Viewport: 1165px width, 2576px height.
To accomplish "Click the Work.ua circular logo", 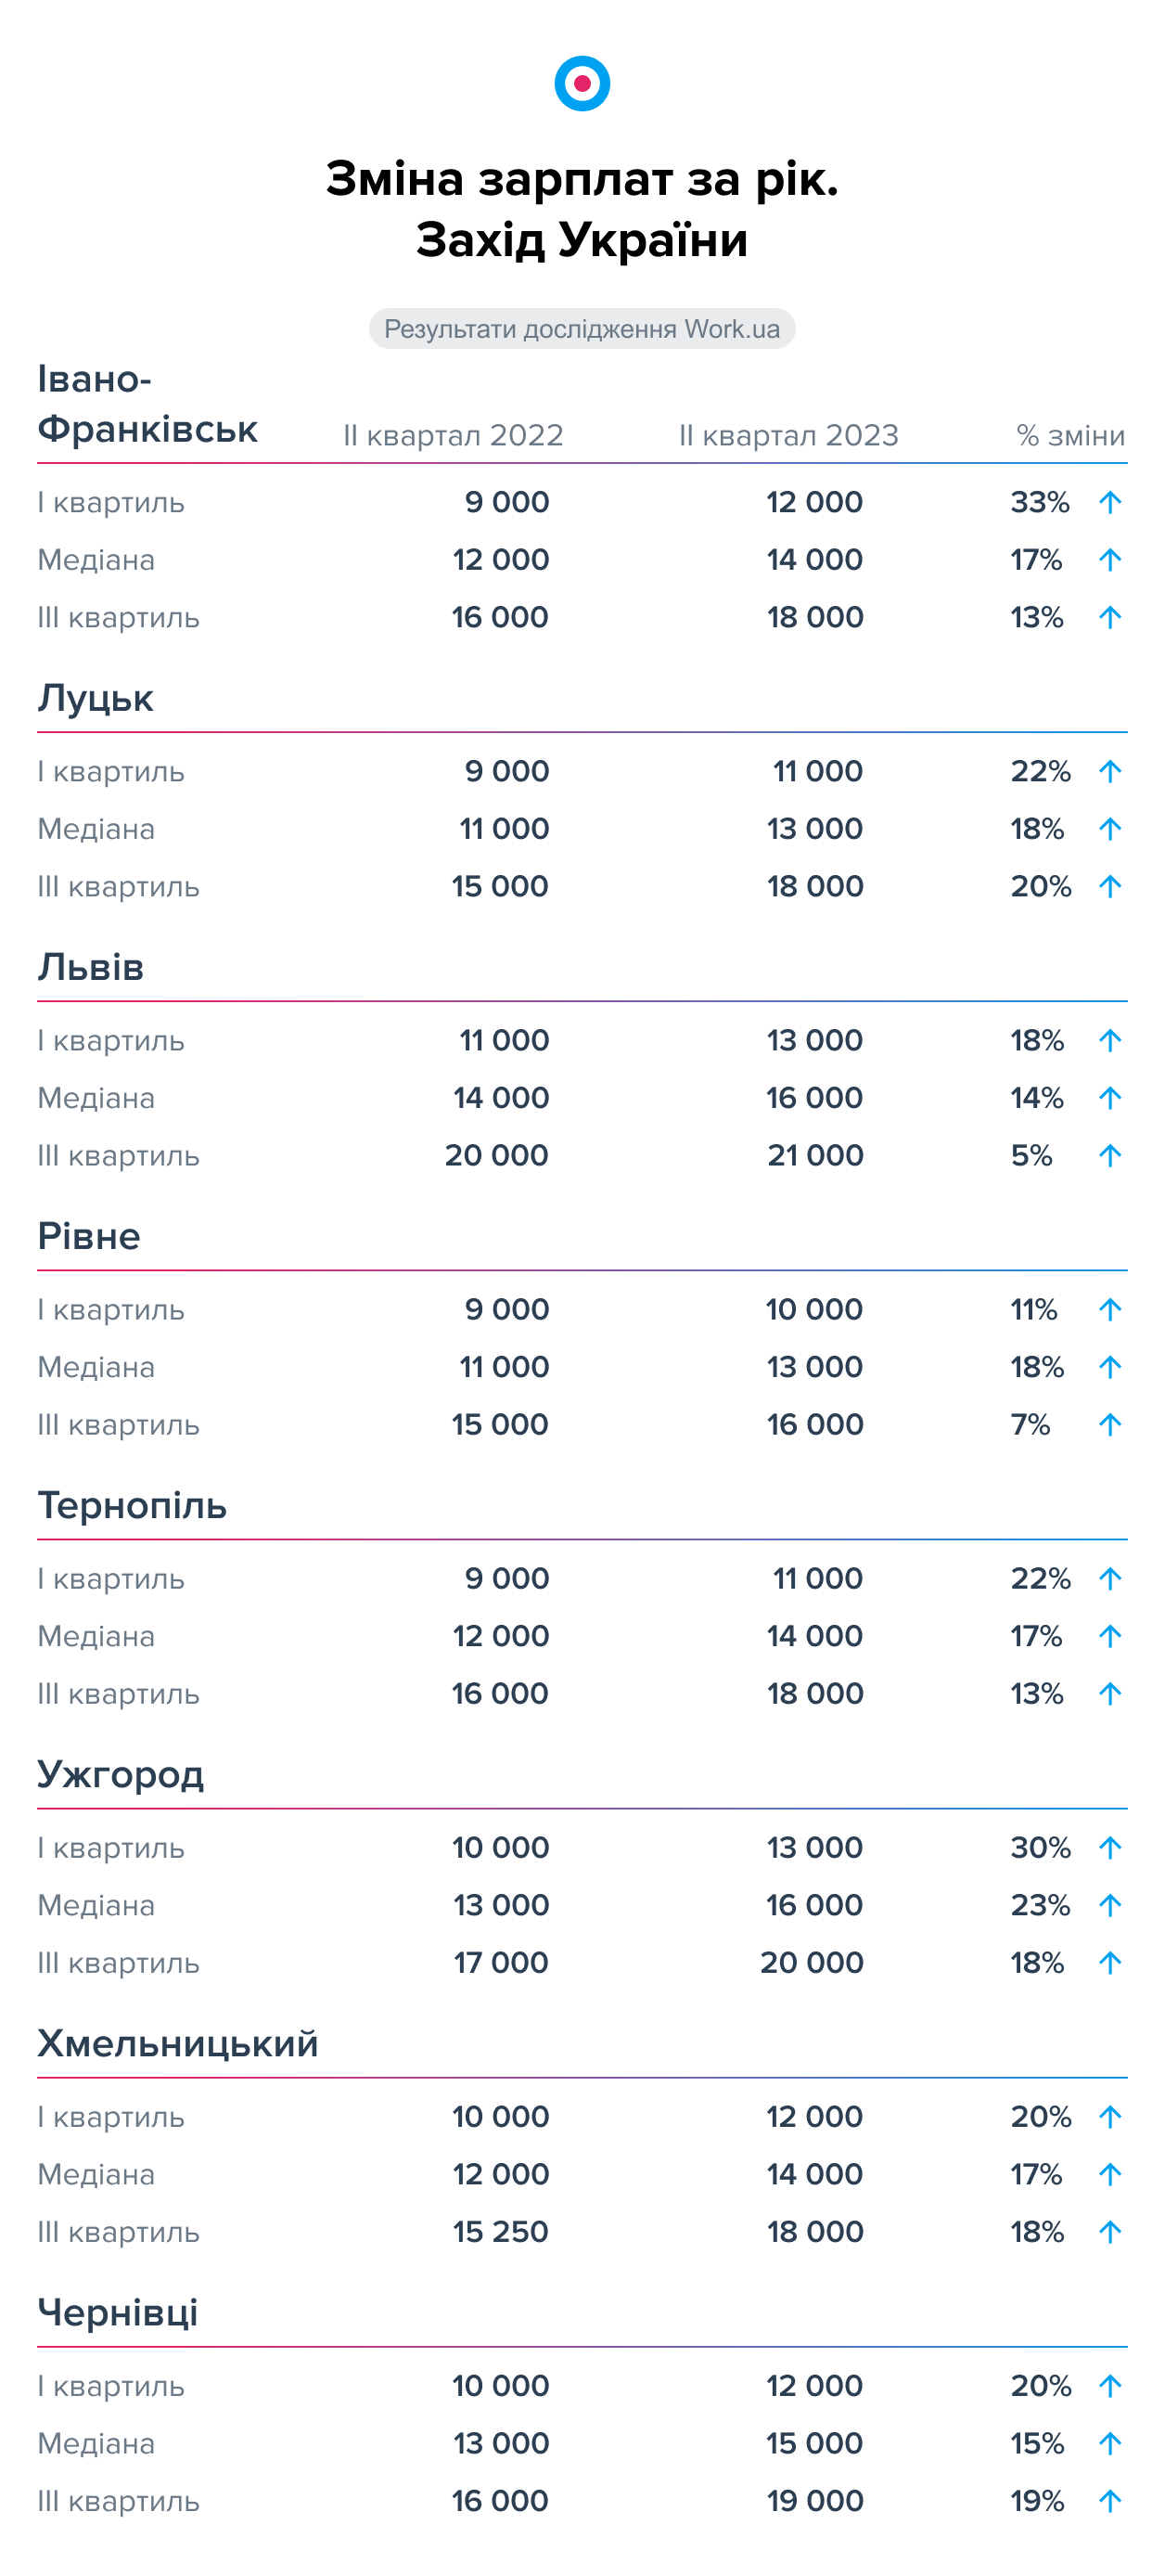I will (582, 83).
